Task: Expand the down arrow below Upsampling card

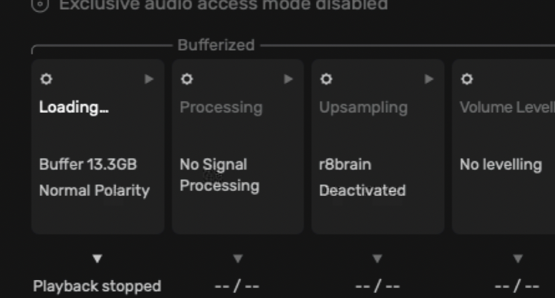Action: 377,259
